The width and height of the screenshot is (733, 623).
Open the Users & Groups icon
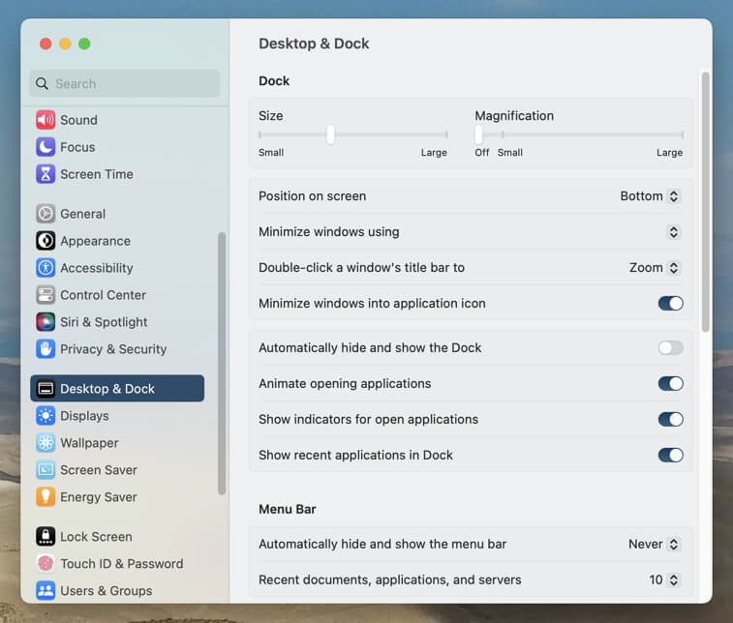(46, 591)
